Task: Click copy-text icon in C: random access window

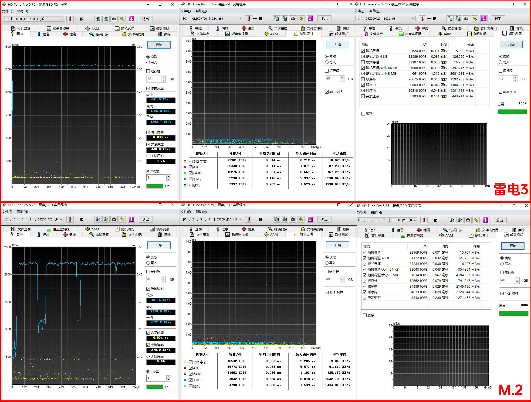Action: pyautogui.click(x=276, y=219)
